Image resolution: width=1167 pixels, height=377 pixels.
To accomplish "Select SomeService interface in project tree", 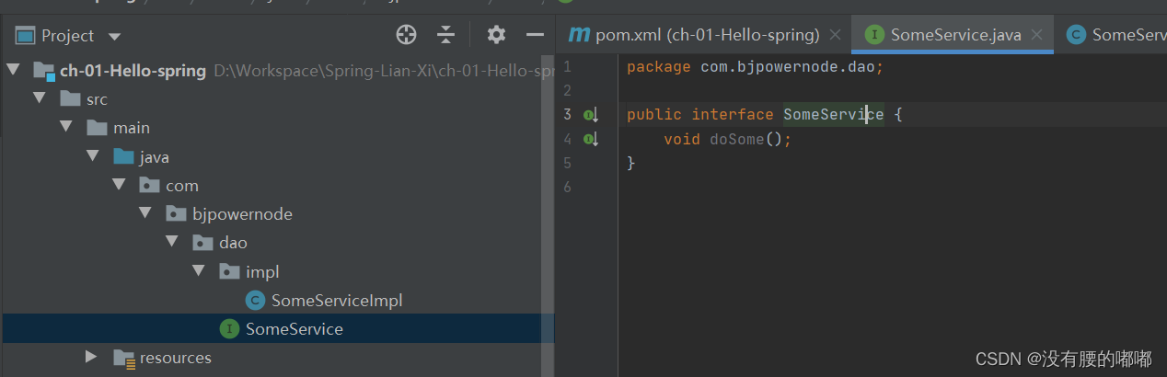I will (294, 329).
